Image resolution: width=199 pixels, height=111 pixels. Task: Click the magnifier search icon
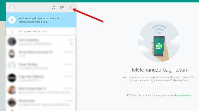pos(12,32)
